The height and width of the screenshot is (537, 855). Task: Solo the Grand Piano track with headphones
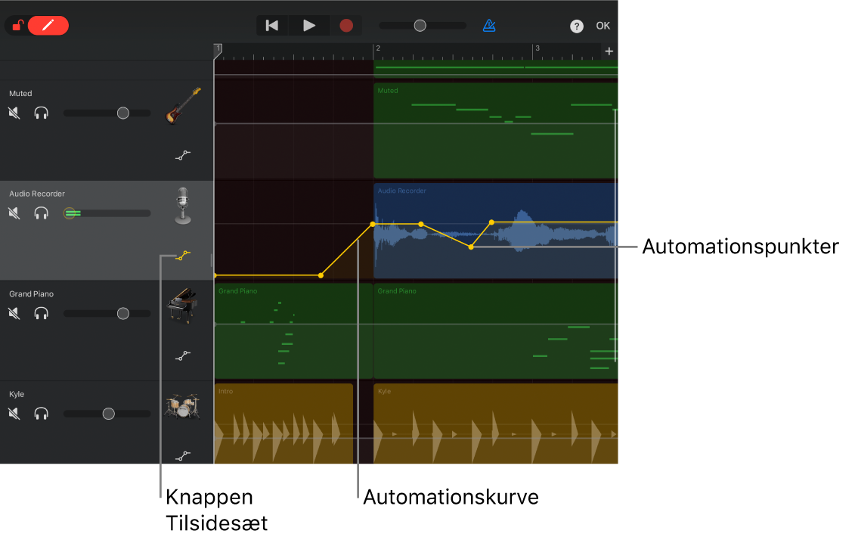click(42, 313)
